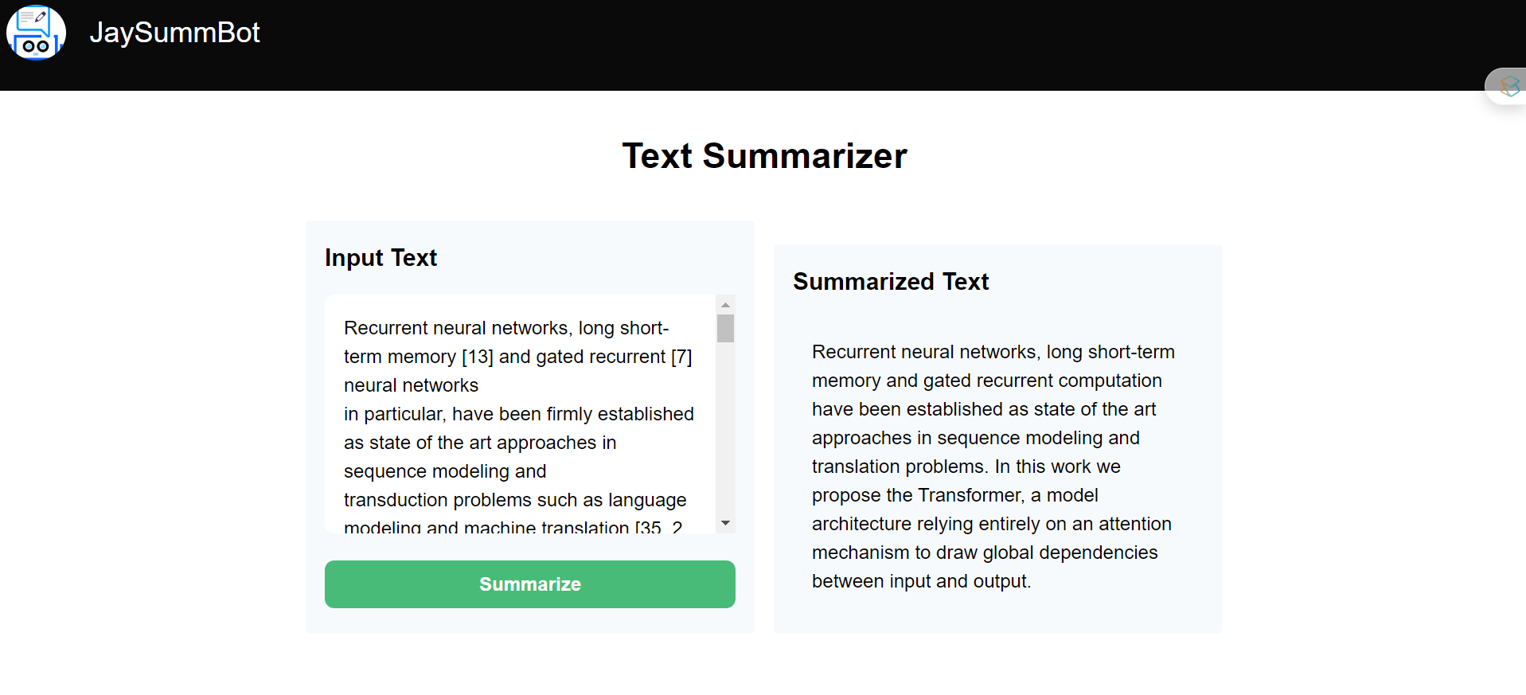The width and height of the screenshot is (1526, 695).
Task: Click the input box scrollbar thumb
Action: point(725,328)
